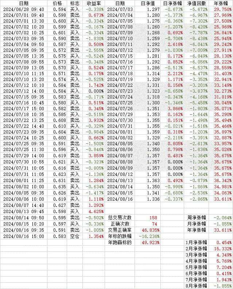Select the 49.923% value
233x289 pixels.
tap(151, 243)
